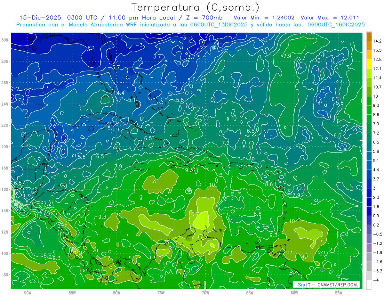Click the '18N' latitude axis label
Screen dimensions: 384x297
(5, 168)
